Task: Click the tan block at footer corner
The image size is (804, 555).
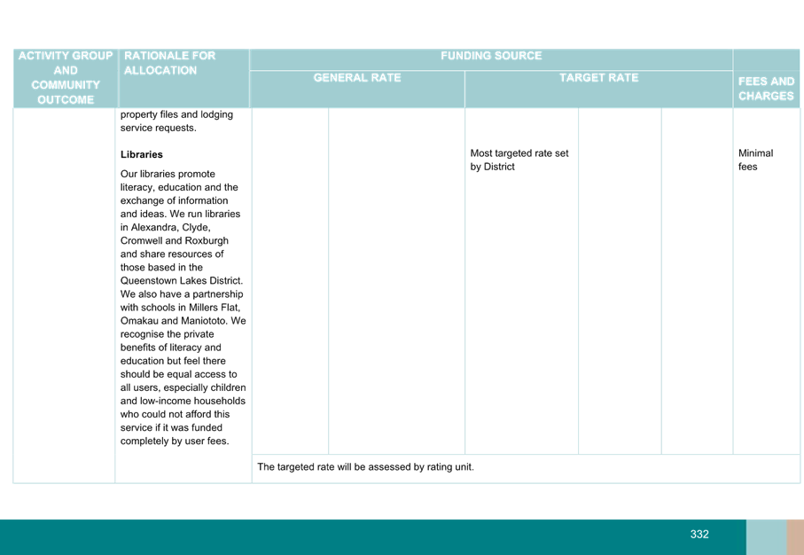Action: coord(794,537)
